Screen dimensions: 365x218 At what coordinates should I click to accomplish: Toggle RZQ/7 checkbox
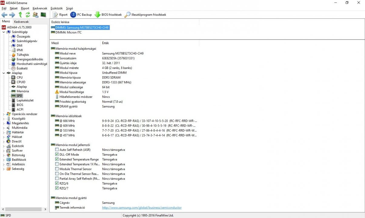[x=57, y=188]
